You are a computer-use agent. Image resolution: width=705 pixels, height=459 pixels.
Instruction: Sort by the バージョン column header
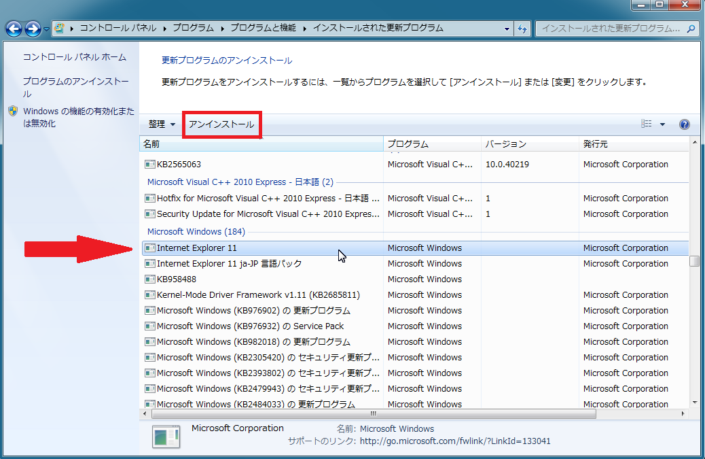[x=530, y=144]
